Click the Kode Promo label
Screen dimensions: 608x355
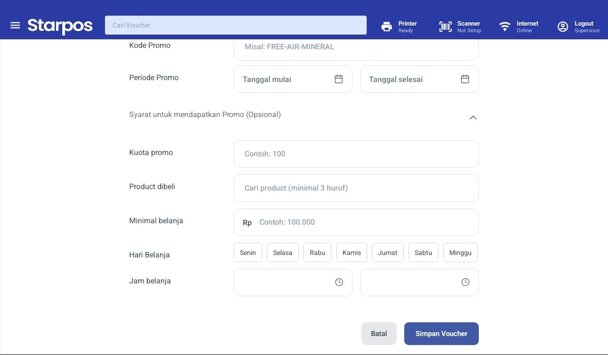pyautogui.click(x=150, y=46)
